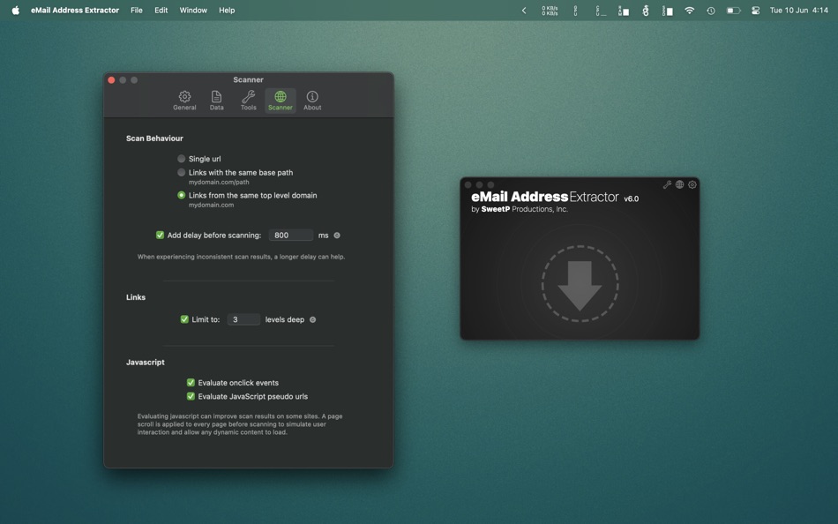This screenshot has width=838, height=524.
Task: Open the Window menu
Action: 193,11
